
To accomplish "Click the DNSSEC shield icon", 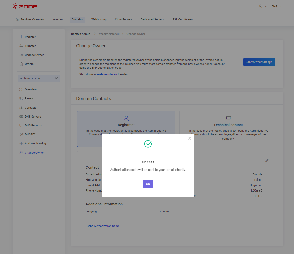I will click(21, 134).
